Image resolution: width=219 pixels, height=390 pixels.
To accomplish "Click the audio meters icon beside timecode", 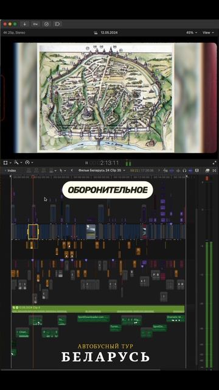I will click(x=128, y=163).
